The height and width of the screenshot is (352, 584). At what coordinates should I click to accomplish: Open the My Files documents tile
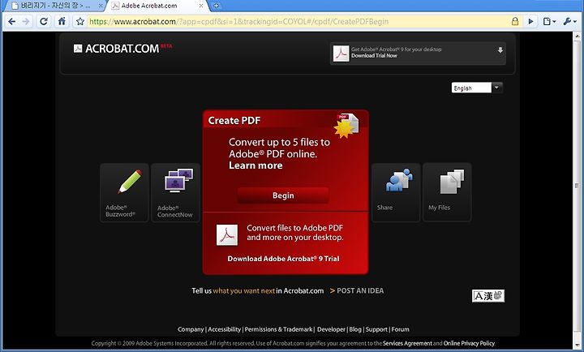pyautogui.click(x=447, y=192)
